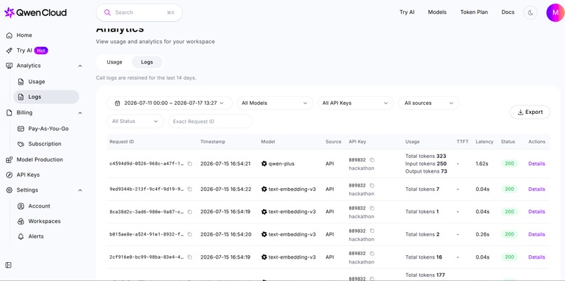Open Pay-As-You-Go billing page
Viewport: 565px width, 281px height.
click(x=48, y=129)
